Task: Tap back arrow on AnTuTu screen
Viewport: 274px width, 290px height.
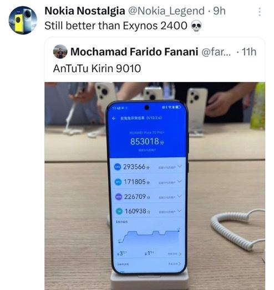Action: (x=114, y=118)
